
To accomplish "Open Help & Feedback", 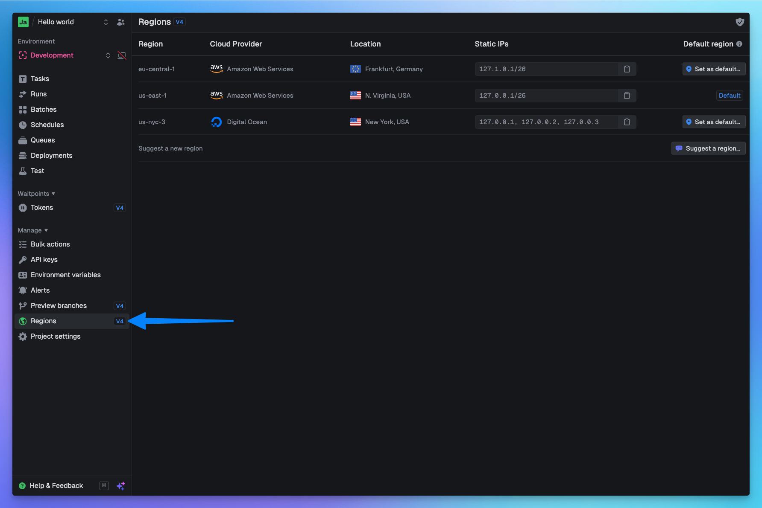I will click(51, 486).
